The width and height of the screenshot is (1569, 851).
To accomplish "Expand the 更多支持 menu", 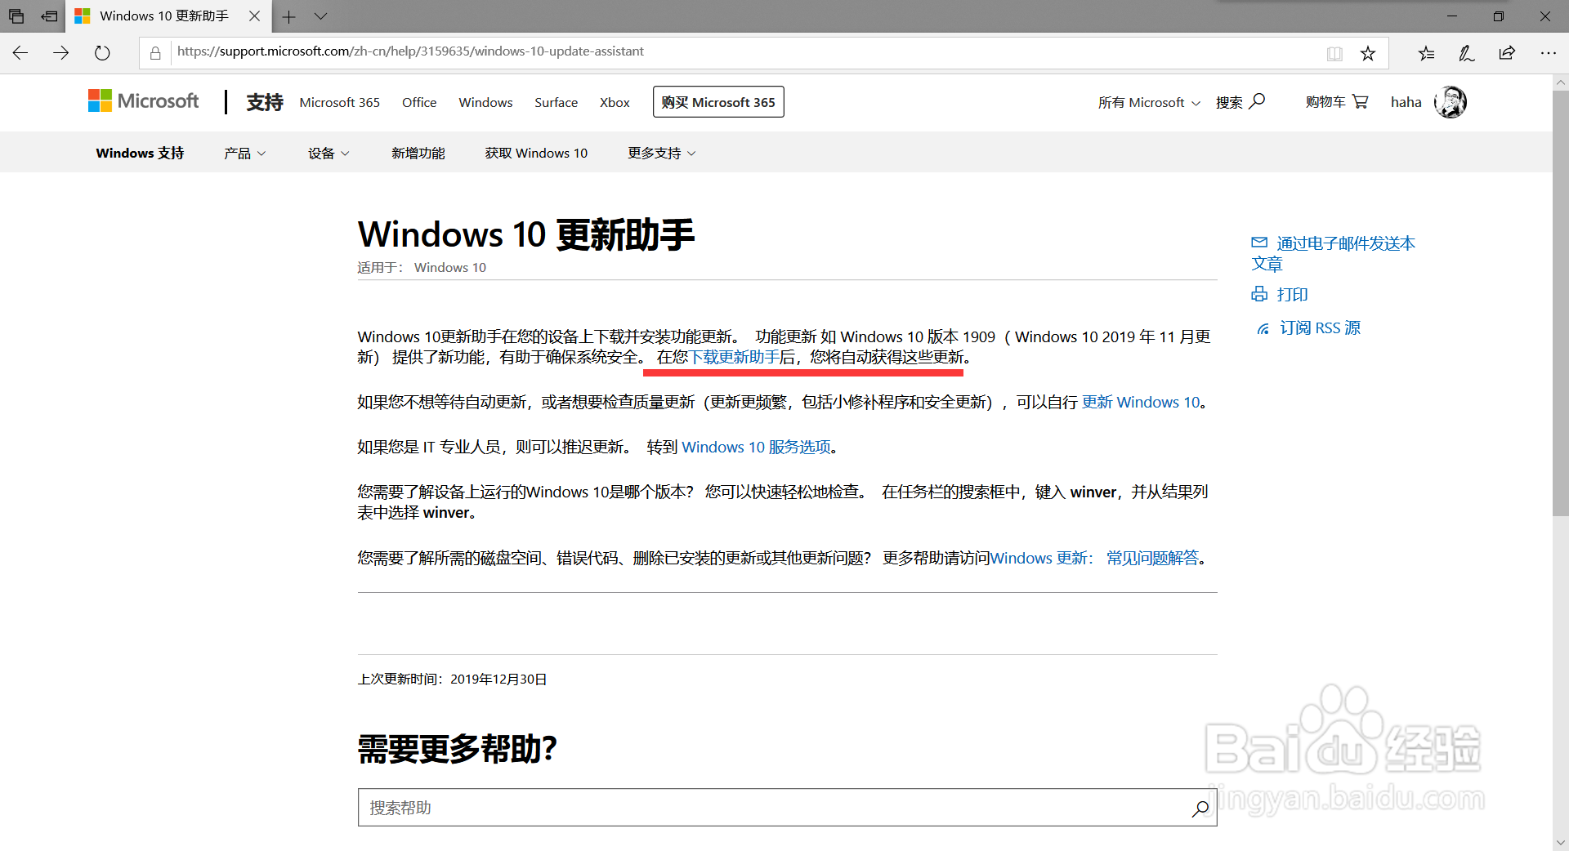I will 662,153.
